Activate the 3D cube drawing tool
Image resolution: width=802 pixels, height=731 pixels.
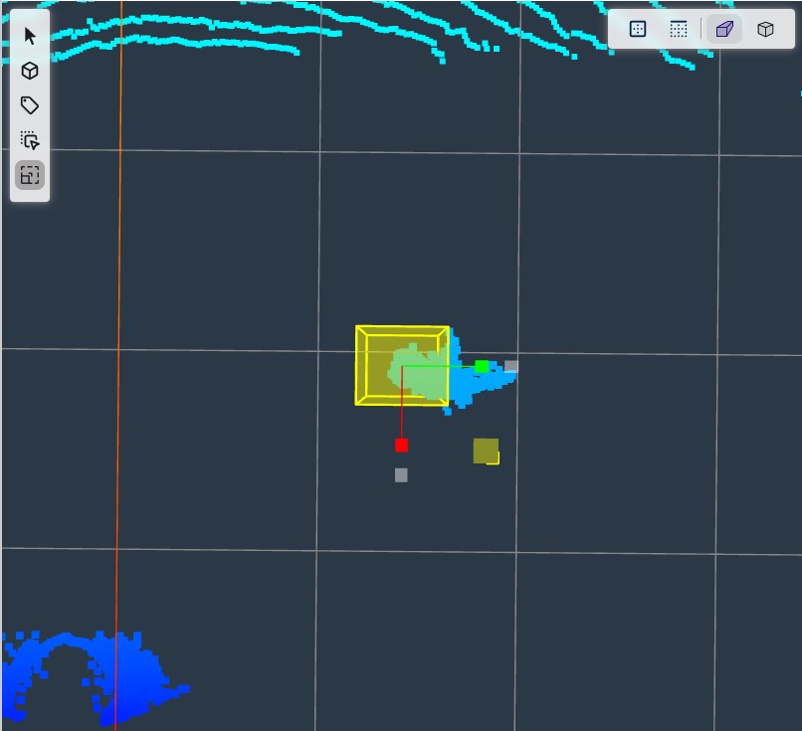pyautogui.click(x=30, y=71)
